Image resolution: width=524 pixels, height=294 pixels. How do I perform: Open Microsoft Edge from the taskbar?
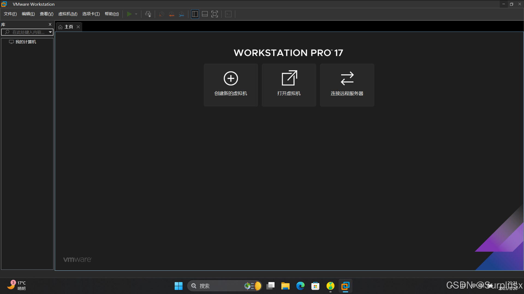[x=300, y=286]
